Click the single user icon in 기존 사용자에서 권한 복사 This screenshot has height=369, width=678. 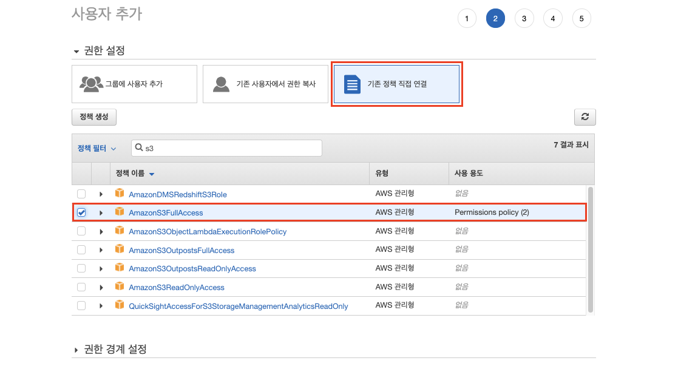coord(221,84)
